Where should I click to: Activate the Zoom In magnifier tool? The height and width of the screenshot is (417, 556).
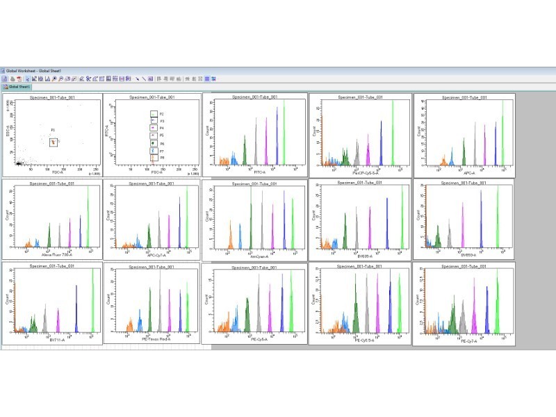54,79
